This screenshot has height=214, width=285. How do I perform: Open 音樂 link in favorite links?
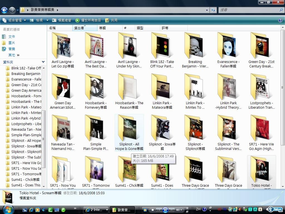click(12, 49)
